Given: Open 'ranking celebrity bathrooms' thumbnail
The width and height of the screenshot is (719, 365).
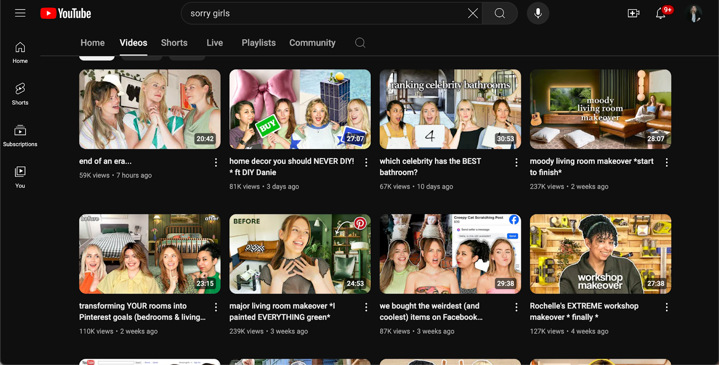Looking at the screenshot, I should 450,109.
